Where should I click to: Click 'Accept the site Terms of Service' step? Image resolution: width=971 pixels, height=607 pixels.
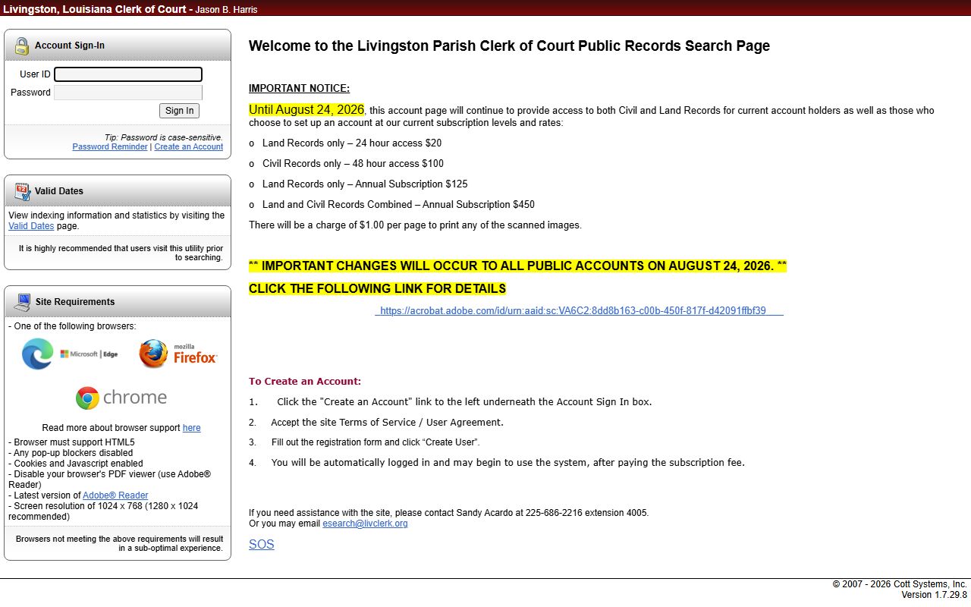pyautogui.click(x=387, y=423)
